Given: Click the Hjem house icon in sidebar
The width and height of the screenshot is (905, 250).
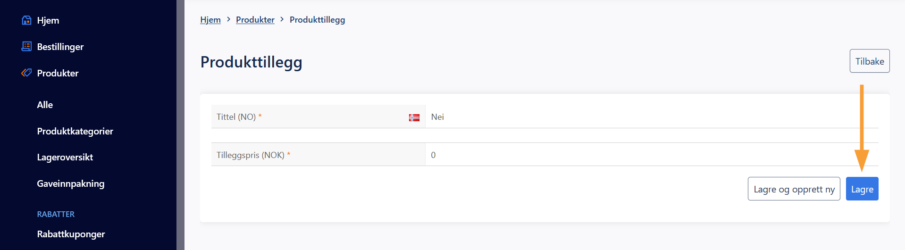Looking at the screenshot, I should click(26, 20).
